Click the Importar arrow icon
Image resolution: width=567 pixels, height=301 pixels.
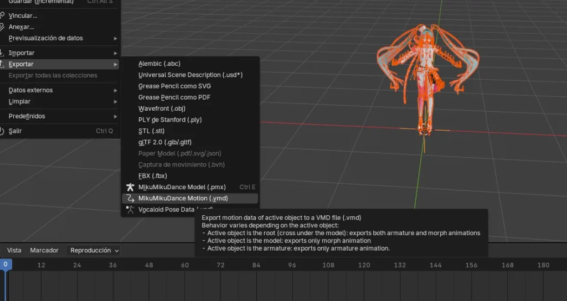(x=2, y=53)
